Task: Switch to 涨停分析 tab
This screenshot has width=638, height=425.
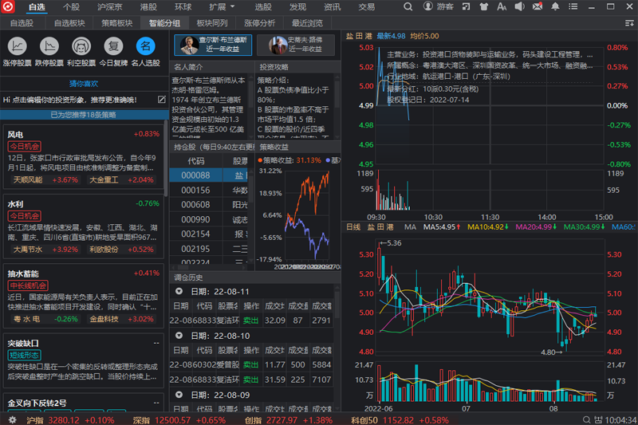Action: click(x=260, y=23)
